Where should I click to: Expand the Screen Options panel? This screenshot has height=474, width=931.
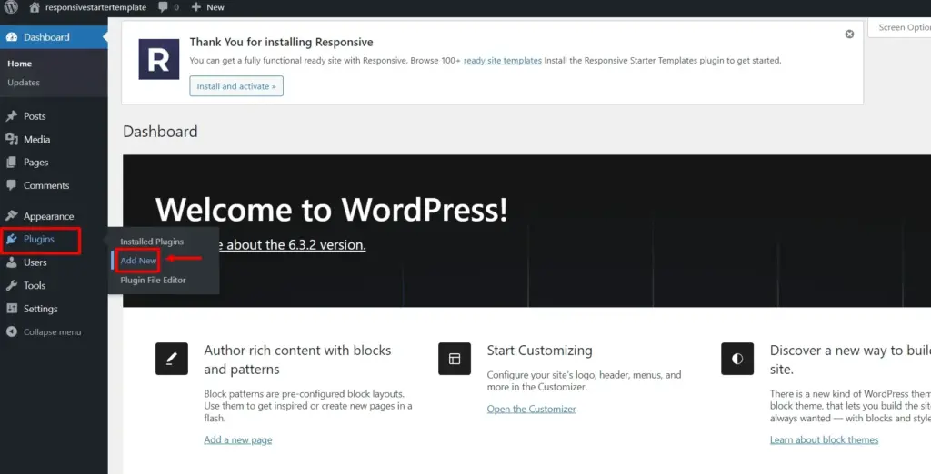pos(903,28)
